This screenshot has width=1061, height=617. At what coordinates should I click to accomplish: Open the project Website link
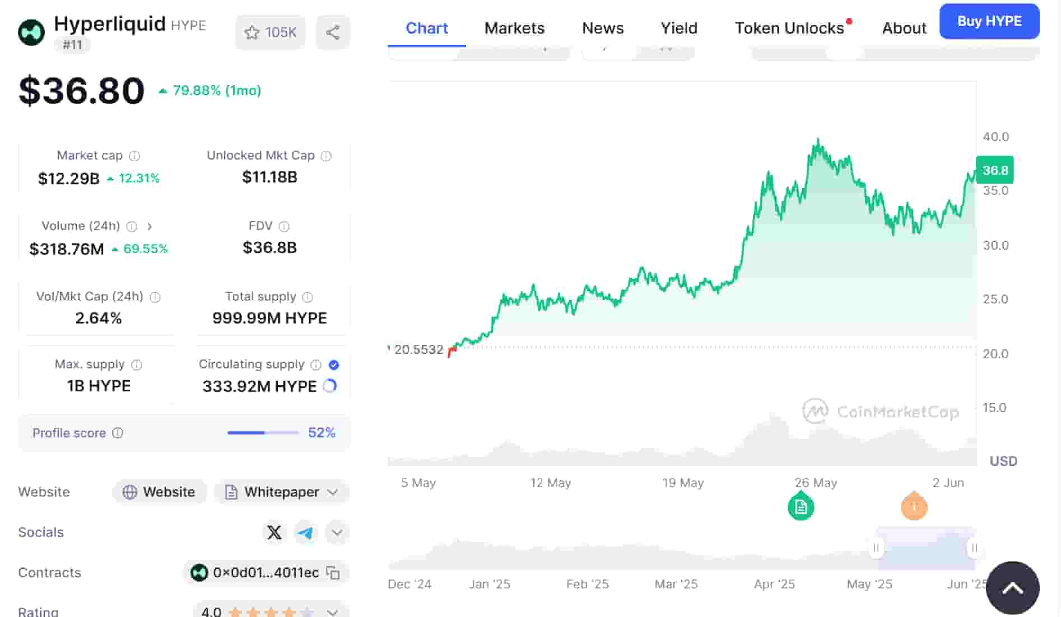(160, 492)
